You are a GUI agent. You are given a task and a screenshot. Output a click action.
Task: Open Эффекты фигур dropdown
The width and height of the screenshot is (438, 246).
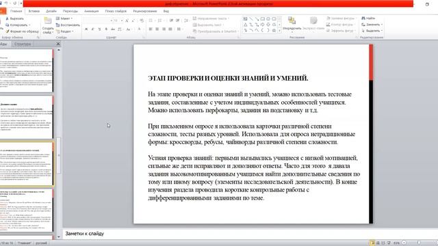tap(341, 31)
